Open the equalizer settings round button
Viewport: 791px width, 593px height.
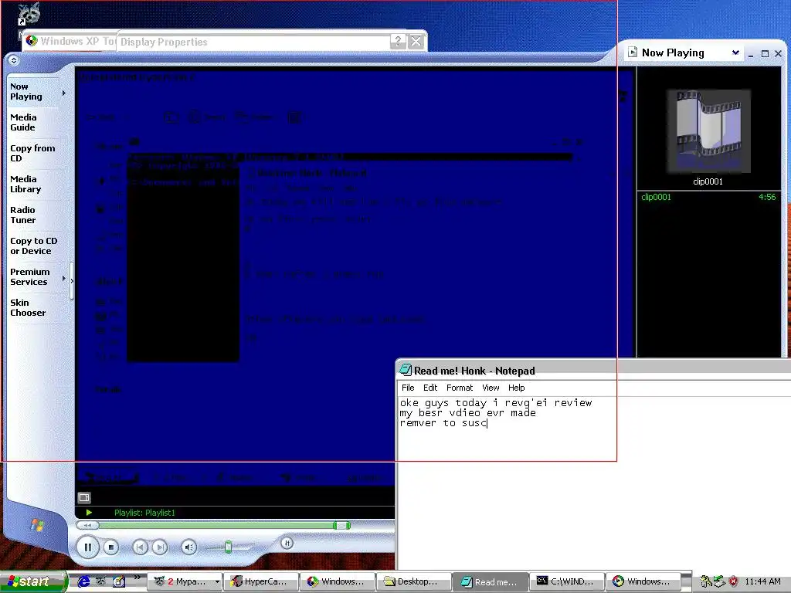(287, 543)
